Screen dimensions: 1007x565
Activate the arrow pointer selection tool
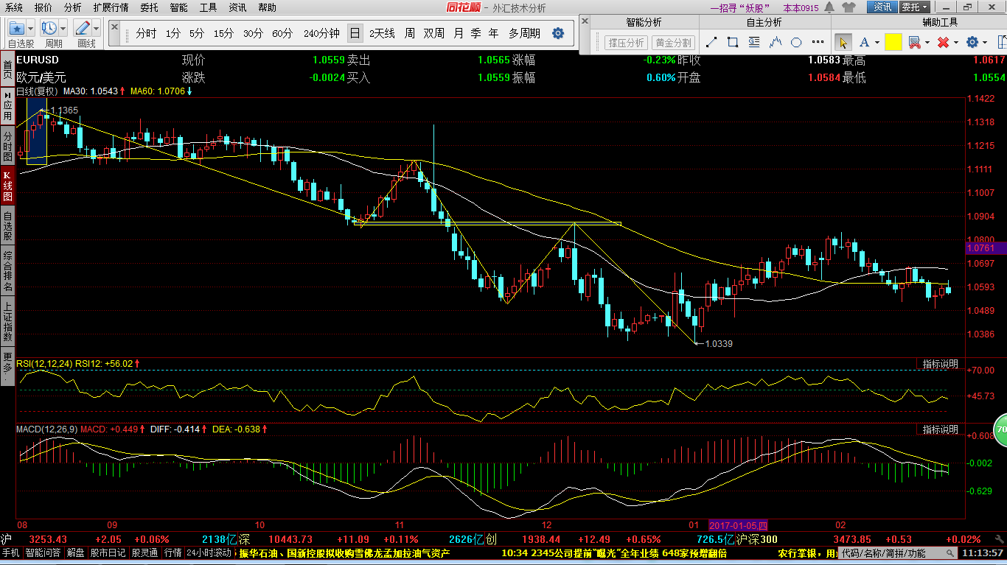click(x=843, y=43)
